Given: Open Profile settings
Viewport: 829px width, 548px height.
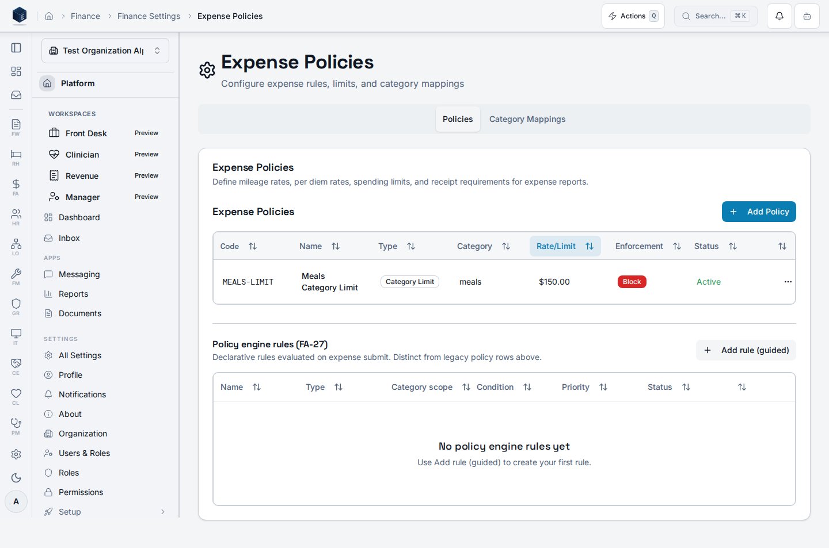Looking at the screenshot, I should pos(105,375).
